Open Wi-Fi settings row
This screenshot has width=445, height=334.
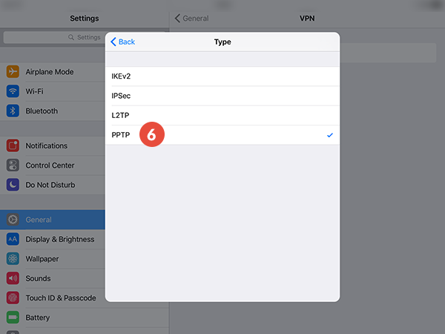[x=53, y=91]
